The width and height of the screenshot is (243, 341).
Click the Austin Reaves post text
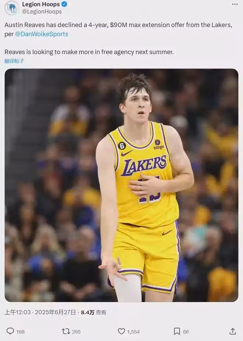pos(118,25)
